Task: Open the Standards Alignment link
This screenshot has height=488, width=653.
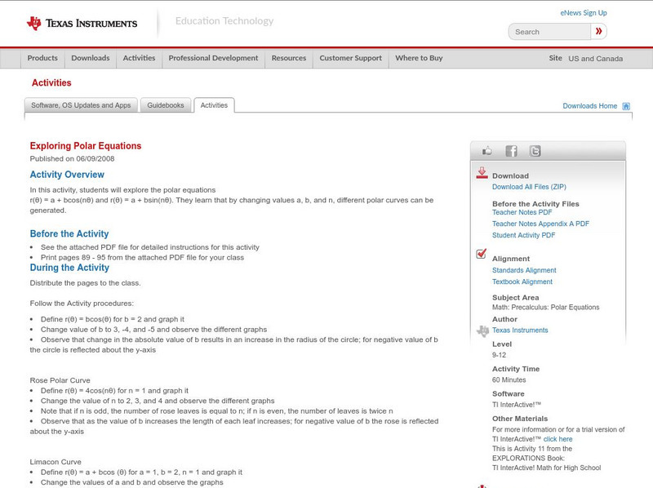Action: (x=524, y=270)
